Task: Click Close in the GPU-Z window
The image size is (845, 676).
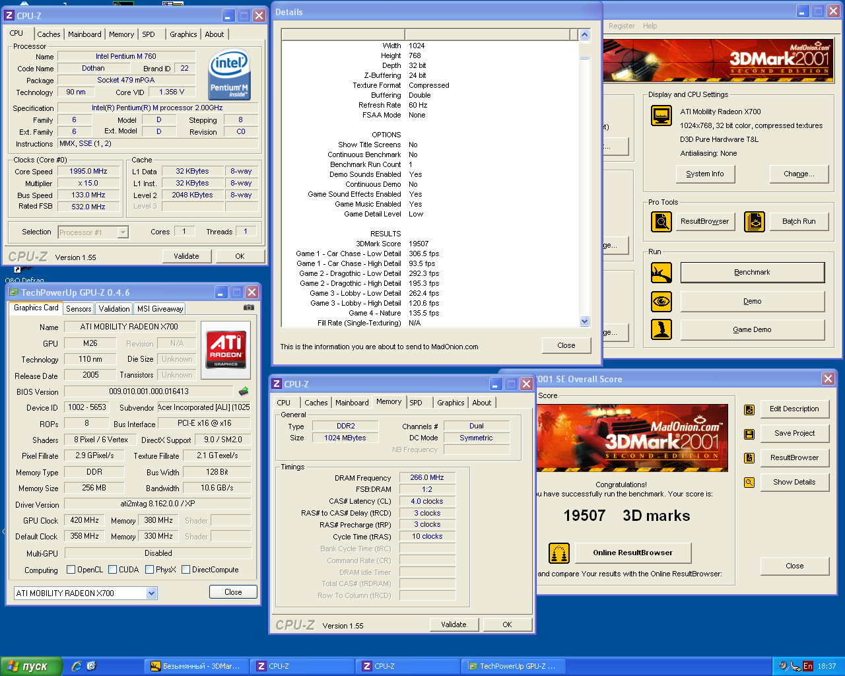Action: (233, 592)
